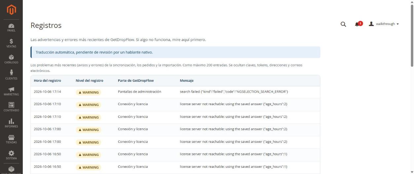Click the vertical page scrollbar thumb

(412, 35)
